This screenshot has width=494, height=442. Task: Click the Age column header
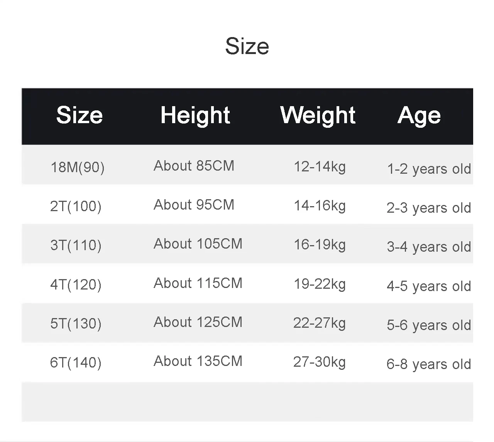pyautogui.click(x=419, y=115)
